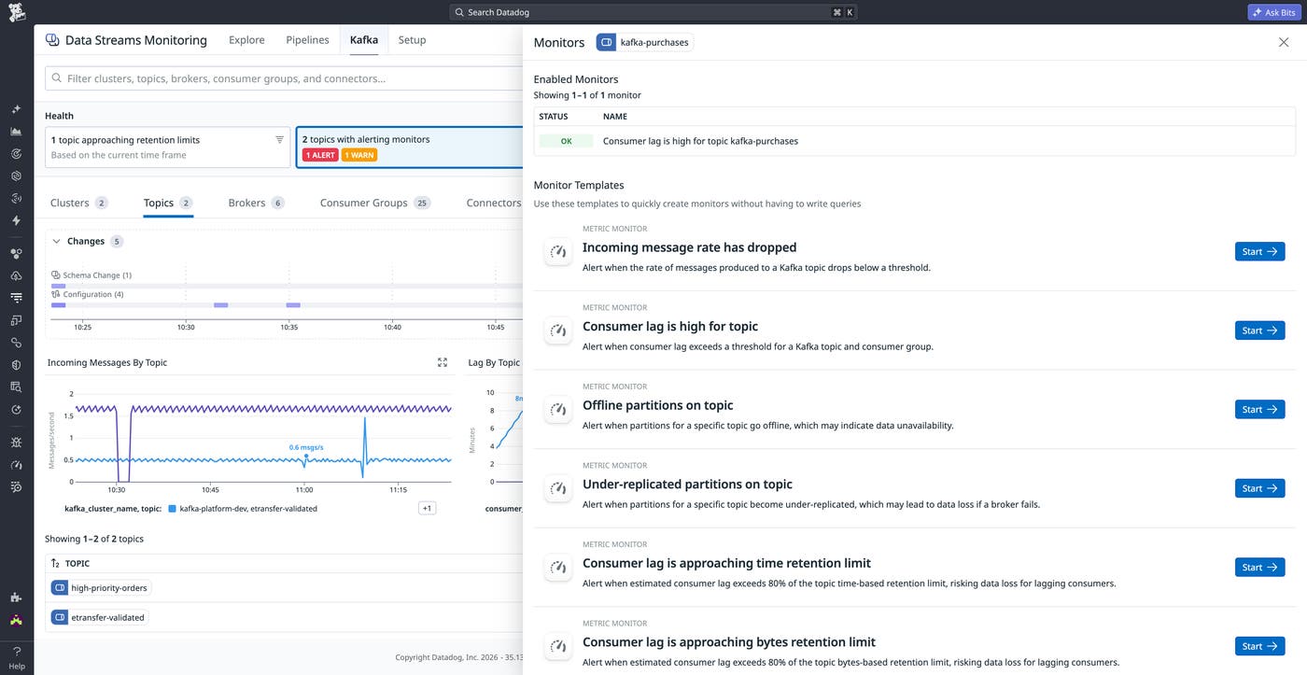The width and height of the screenshot is (1307, 675).
Task: Click gauge icon for Under-replicated partitions template
Action: click(558, 488)
